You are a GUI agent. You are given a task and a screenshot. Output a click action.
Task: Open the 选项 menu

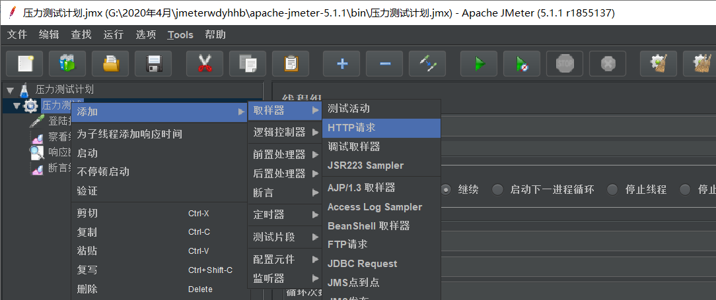point(146,35)
